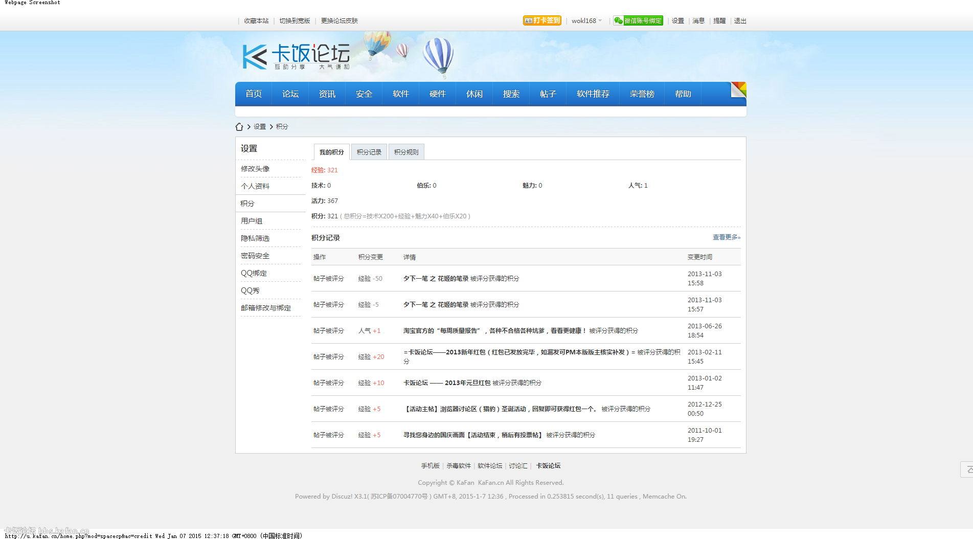Select 积分 in the settings sidebar

[x=247, y=204]
